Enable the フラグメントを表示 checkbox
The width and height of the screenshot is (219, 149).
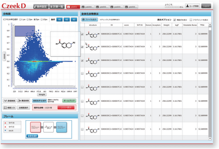(x=191, y=20)
